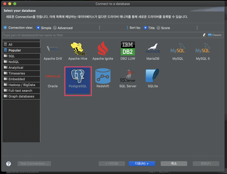Choose the PostgreSQL elephant icon
This screenshot has width=227, height=174.
[78, 76]
